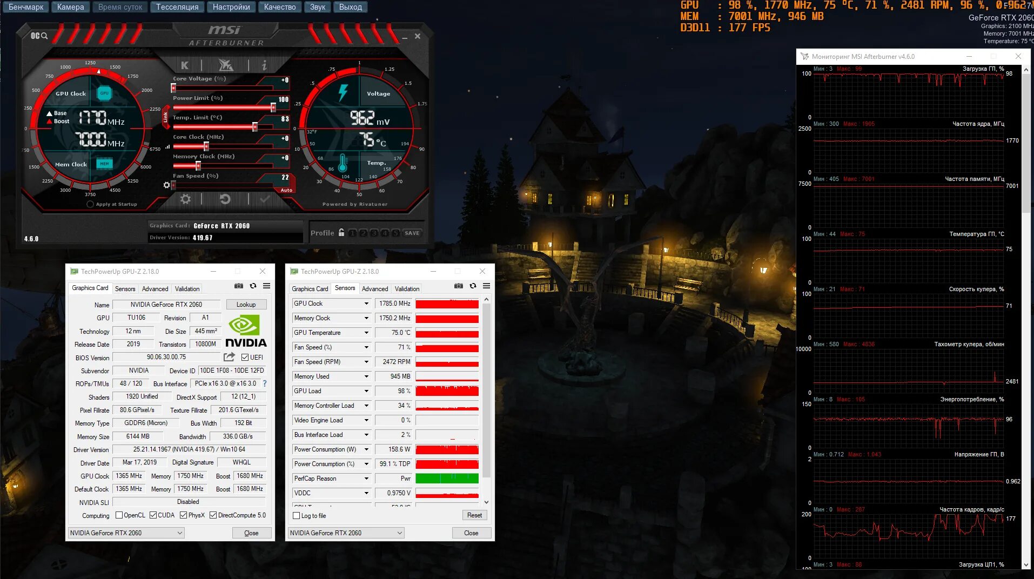Screen dimensions: 1034x579
Task: Click the Bus Interface question mark icon
Action: [x=265, y=383]
